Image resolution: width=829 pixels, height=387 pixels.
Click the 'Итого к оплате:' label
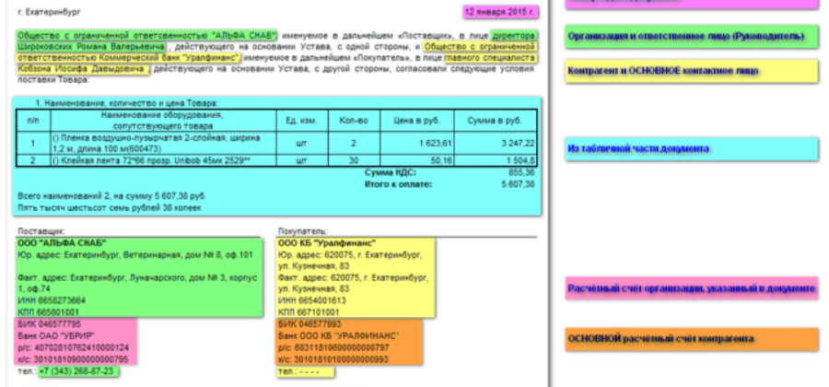pos(398,184)
